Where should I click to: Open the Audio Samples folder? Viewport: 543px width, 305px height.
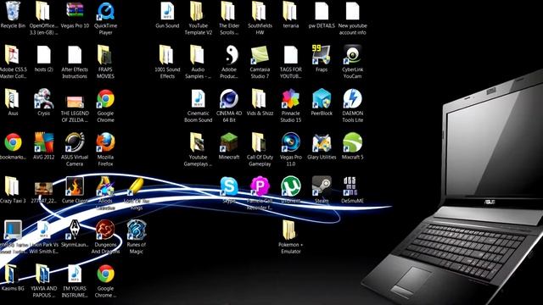(x=198, y=54)
